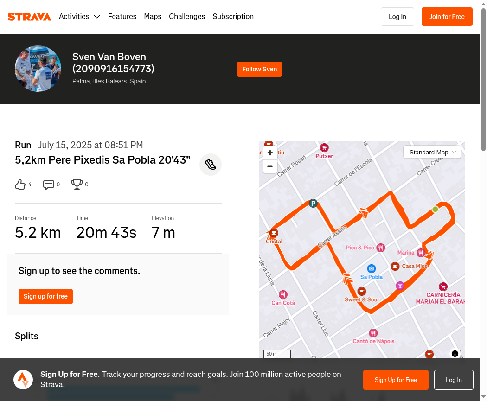Click the parking marker on map
The image size is (487, 401).
pos(313,204)
